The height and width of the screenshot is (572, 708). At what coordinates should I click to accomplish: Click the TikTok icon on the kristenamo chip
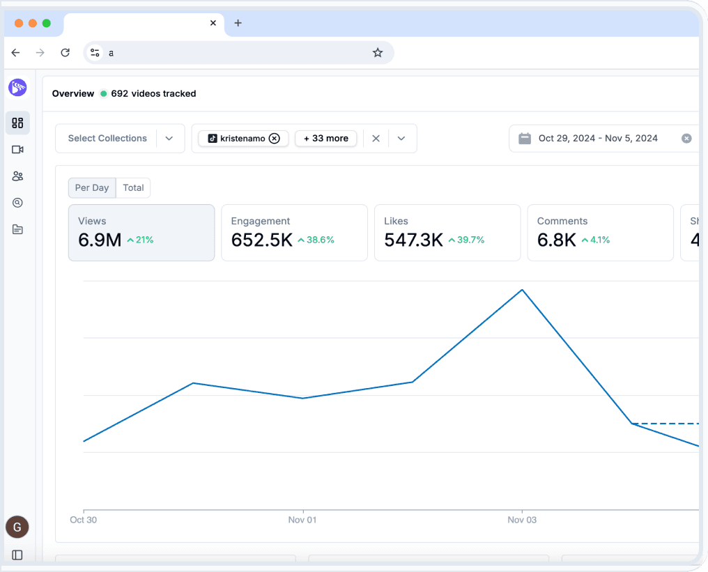(213, 138)
